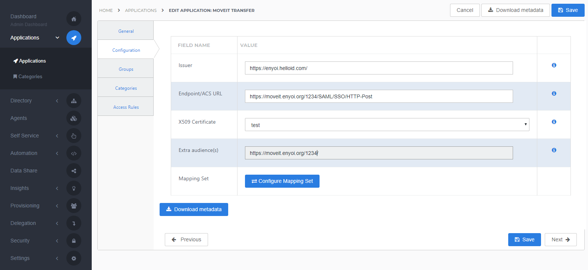Screen dimensions: 588x270
Task: Open the Categories tab
Action: tap(126, 88)
